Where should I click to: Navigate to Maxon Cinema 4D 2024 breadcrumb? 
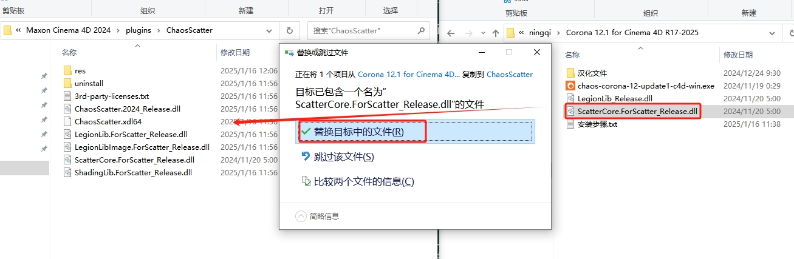pos(69,30)
